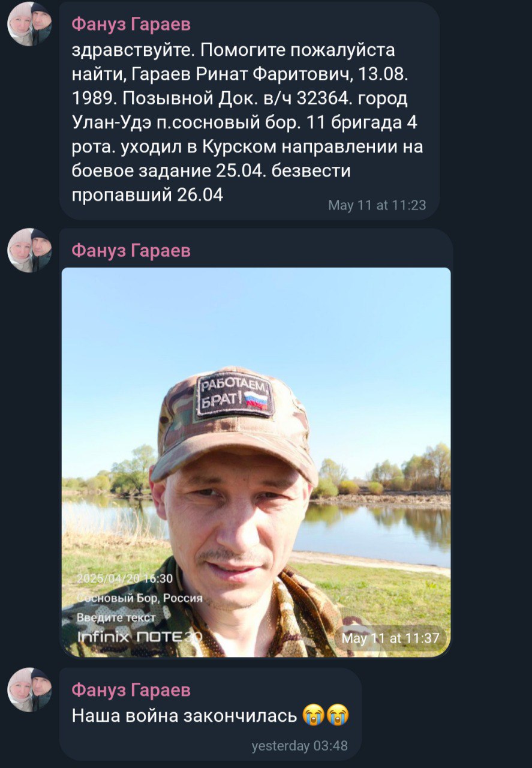This screenshot has width=532, height=768.
Task: Click the "May 11 at 11:37" timestamp on photo
Action: tap(390, 638)
